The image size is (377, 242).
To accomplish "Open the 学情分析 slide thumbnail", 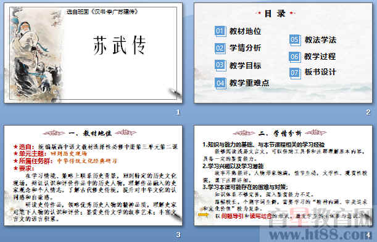I will pos(283,175).
